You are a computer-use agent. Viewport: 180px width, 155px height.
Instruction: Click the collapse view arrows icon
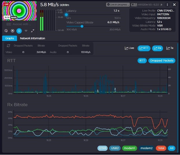(x=33, y=31)
